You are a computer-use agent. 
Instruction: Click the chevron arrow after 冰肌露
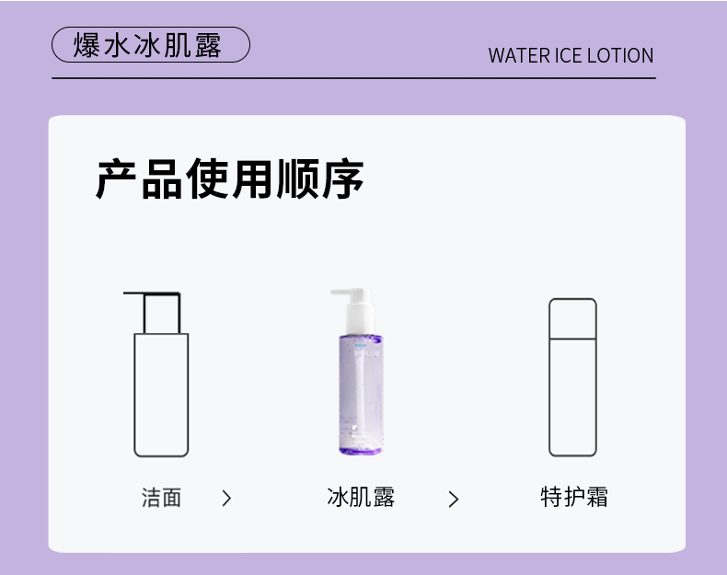click(x=454, y=499)
